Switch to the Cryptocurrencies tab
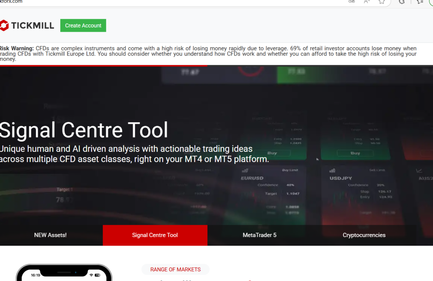Image resolution: width=433 pixels, height=281 pixels. pyautogui.click(x=364, y=235)
